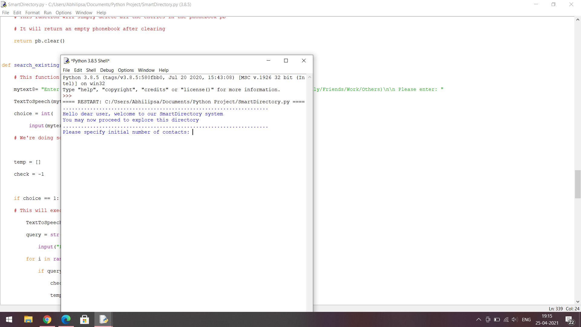Launch Google Chrome from the taskbar

coord(47,319)
